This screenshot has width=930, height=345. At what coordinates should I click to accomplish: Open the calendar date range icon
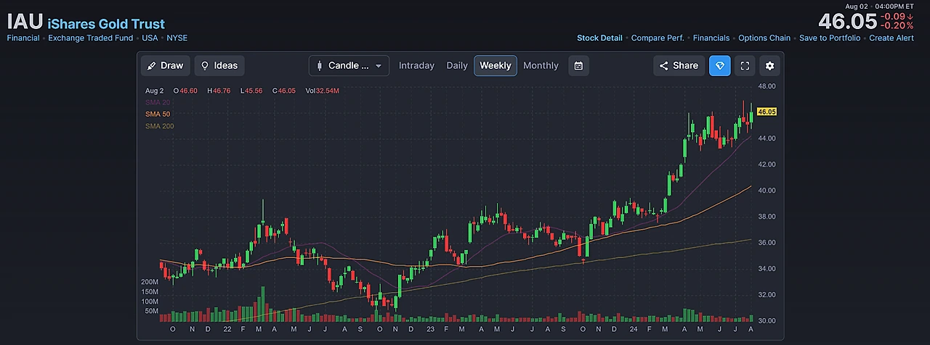[578, 65]
